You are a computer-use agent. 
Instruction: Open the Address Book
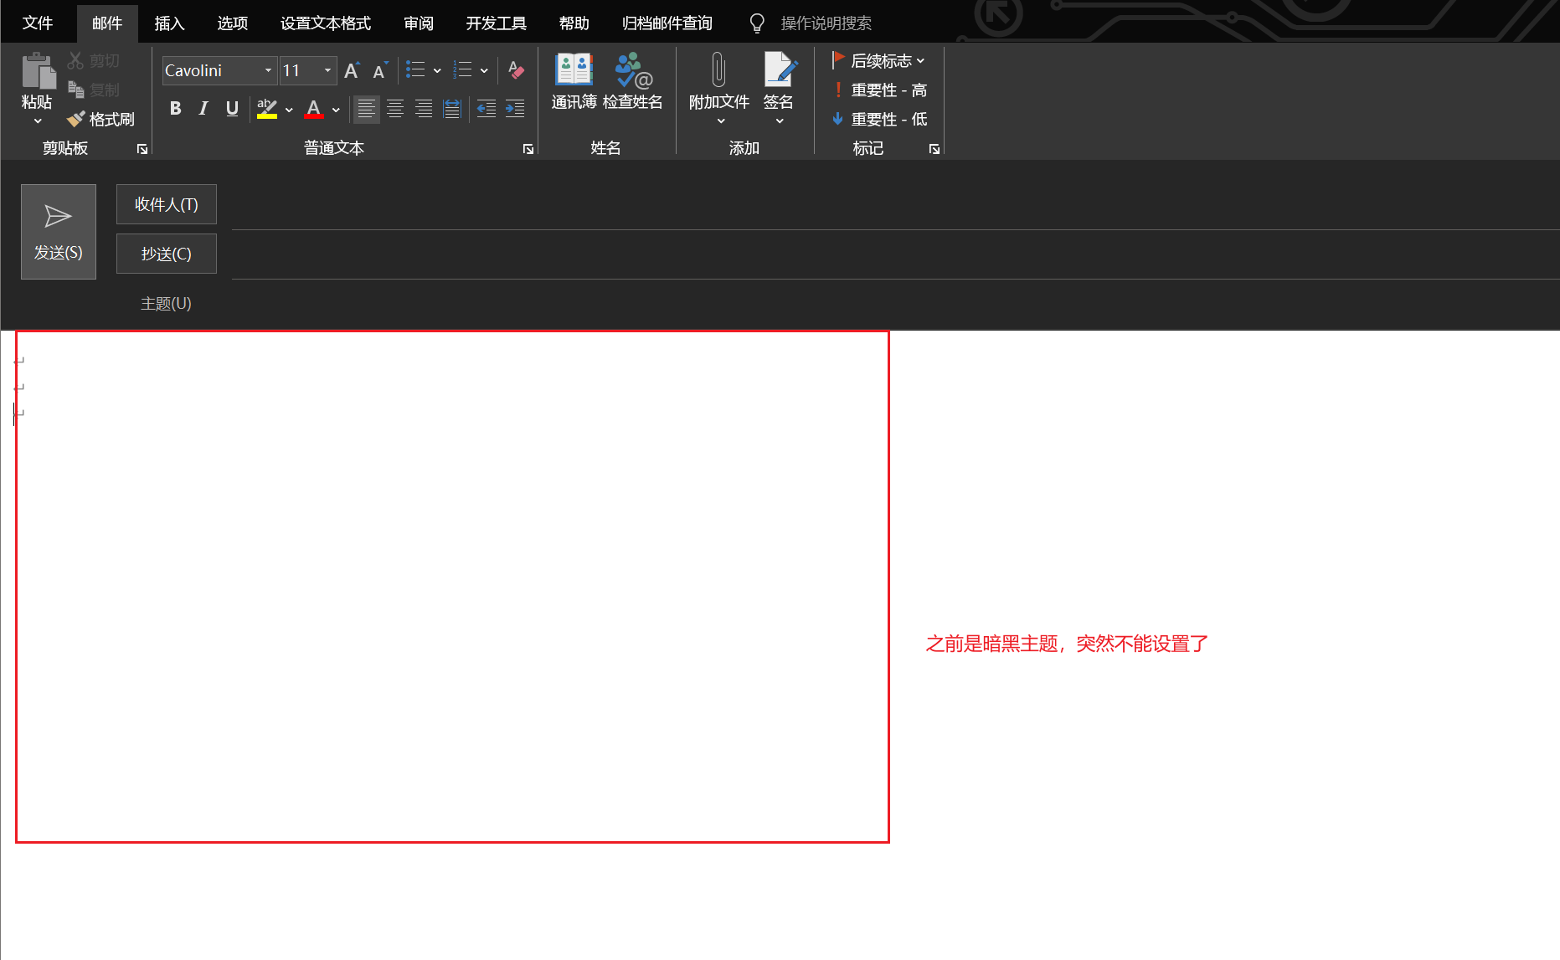point(574,81)
